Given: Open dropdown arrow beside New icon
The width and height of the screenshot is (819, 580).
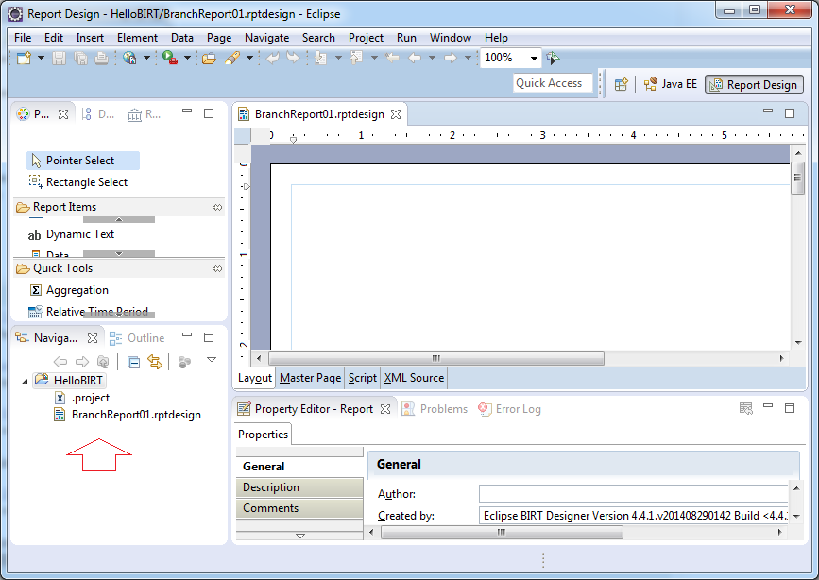Looking at the screenshot, I should tap(41, 58).
